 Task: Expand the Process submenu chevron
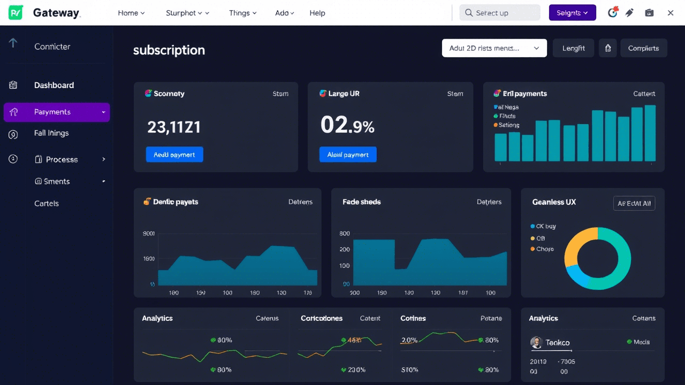click(104, 159)
